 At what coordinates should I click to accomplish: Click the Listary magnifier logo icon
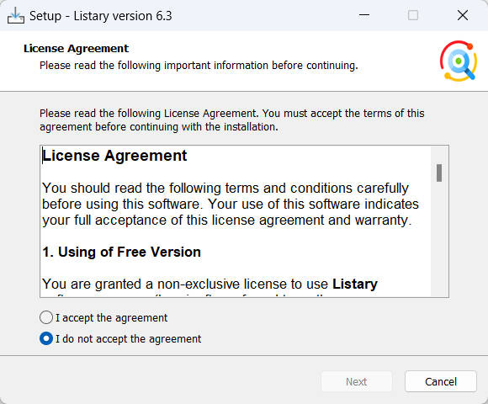coord(458,61)
